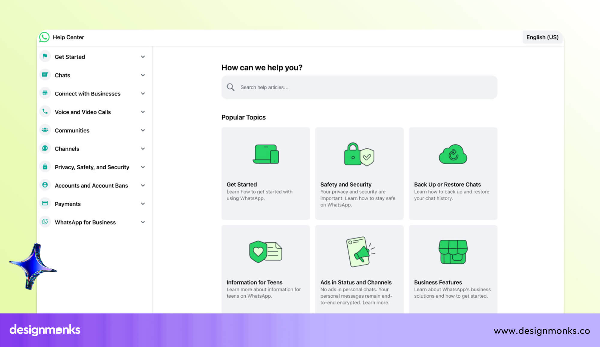This screenshot has height=347, width=600.
Task: Select the Communities people icon
Action: pyautogui.click(x=45, y=130)
